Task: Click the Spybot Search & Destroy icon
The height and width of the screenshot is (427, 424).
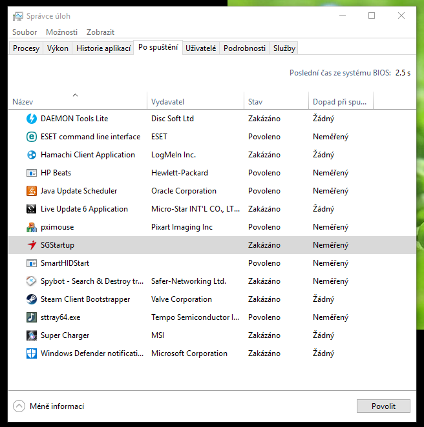Action: point(32,281)
